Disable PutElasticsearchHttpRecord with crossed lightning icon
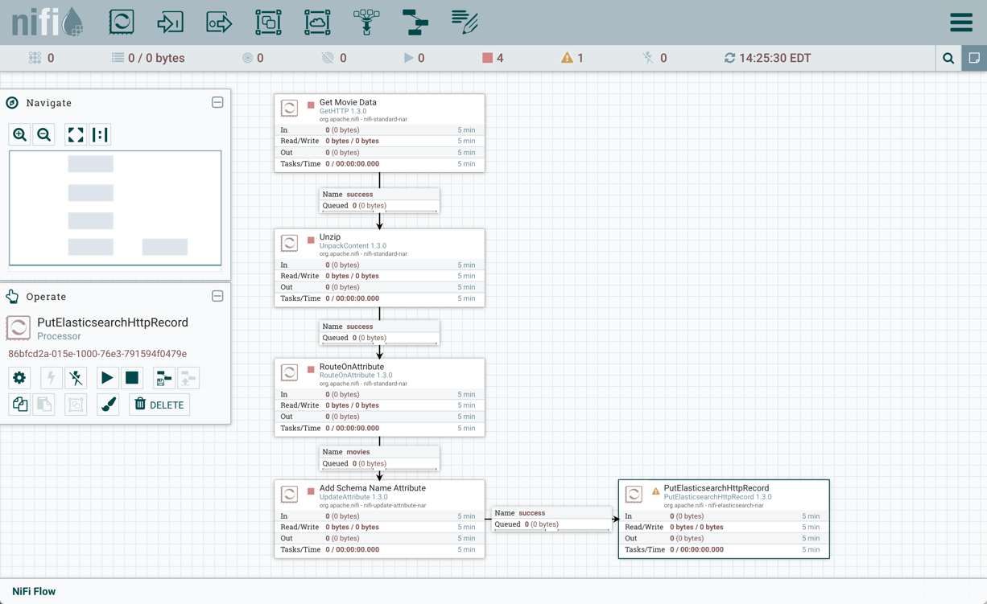This screenshot has height=604, width=987. [76, 378]
